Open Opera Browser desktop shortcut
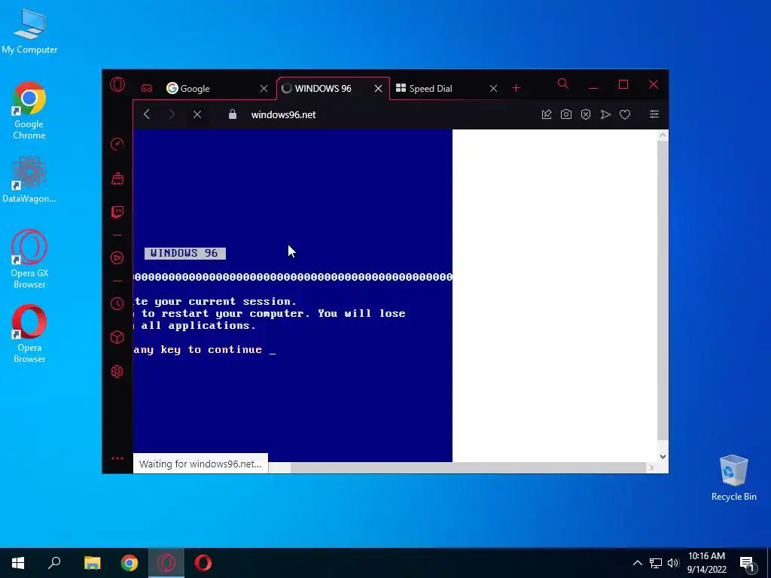 point(29,334)
